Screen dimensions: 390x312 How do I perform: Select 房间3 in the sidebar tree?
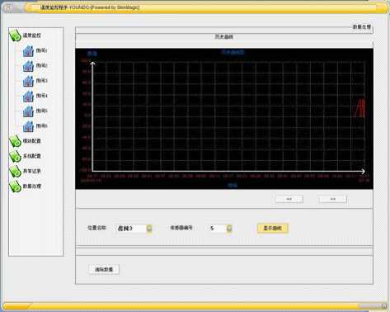pos(41,81)
